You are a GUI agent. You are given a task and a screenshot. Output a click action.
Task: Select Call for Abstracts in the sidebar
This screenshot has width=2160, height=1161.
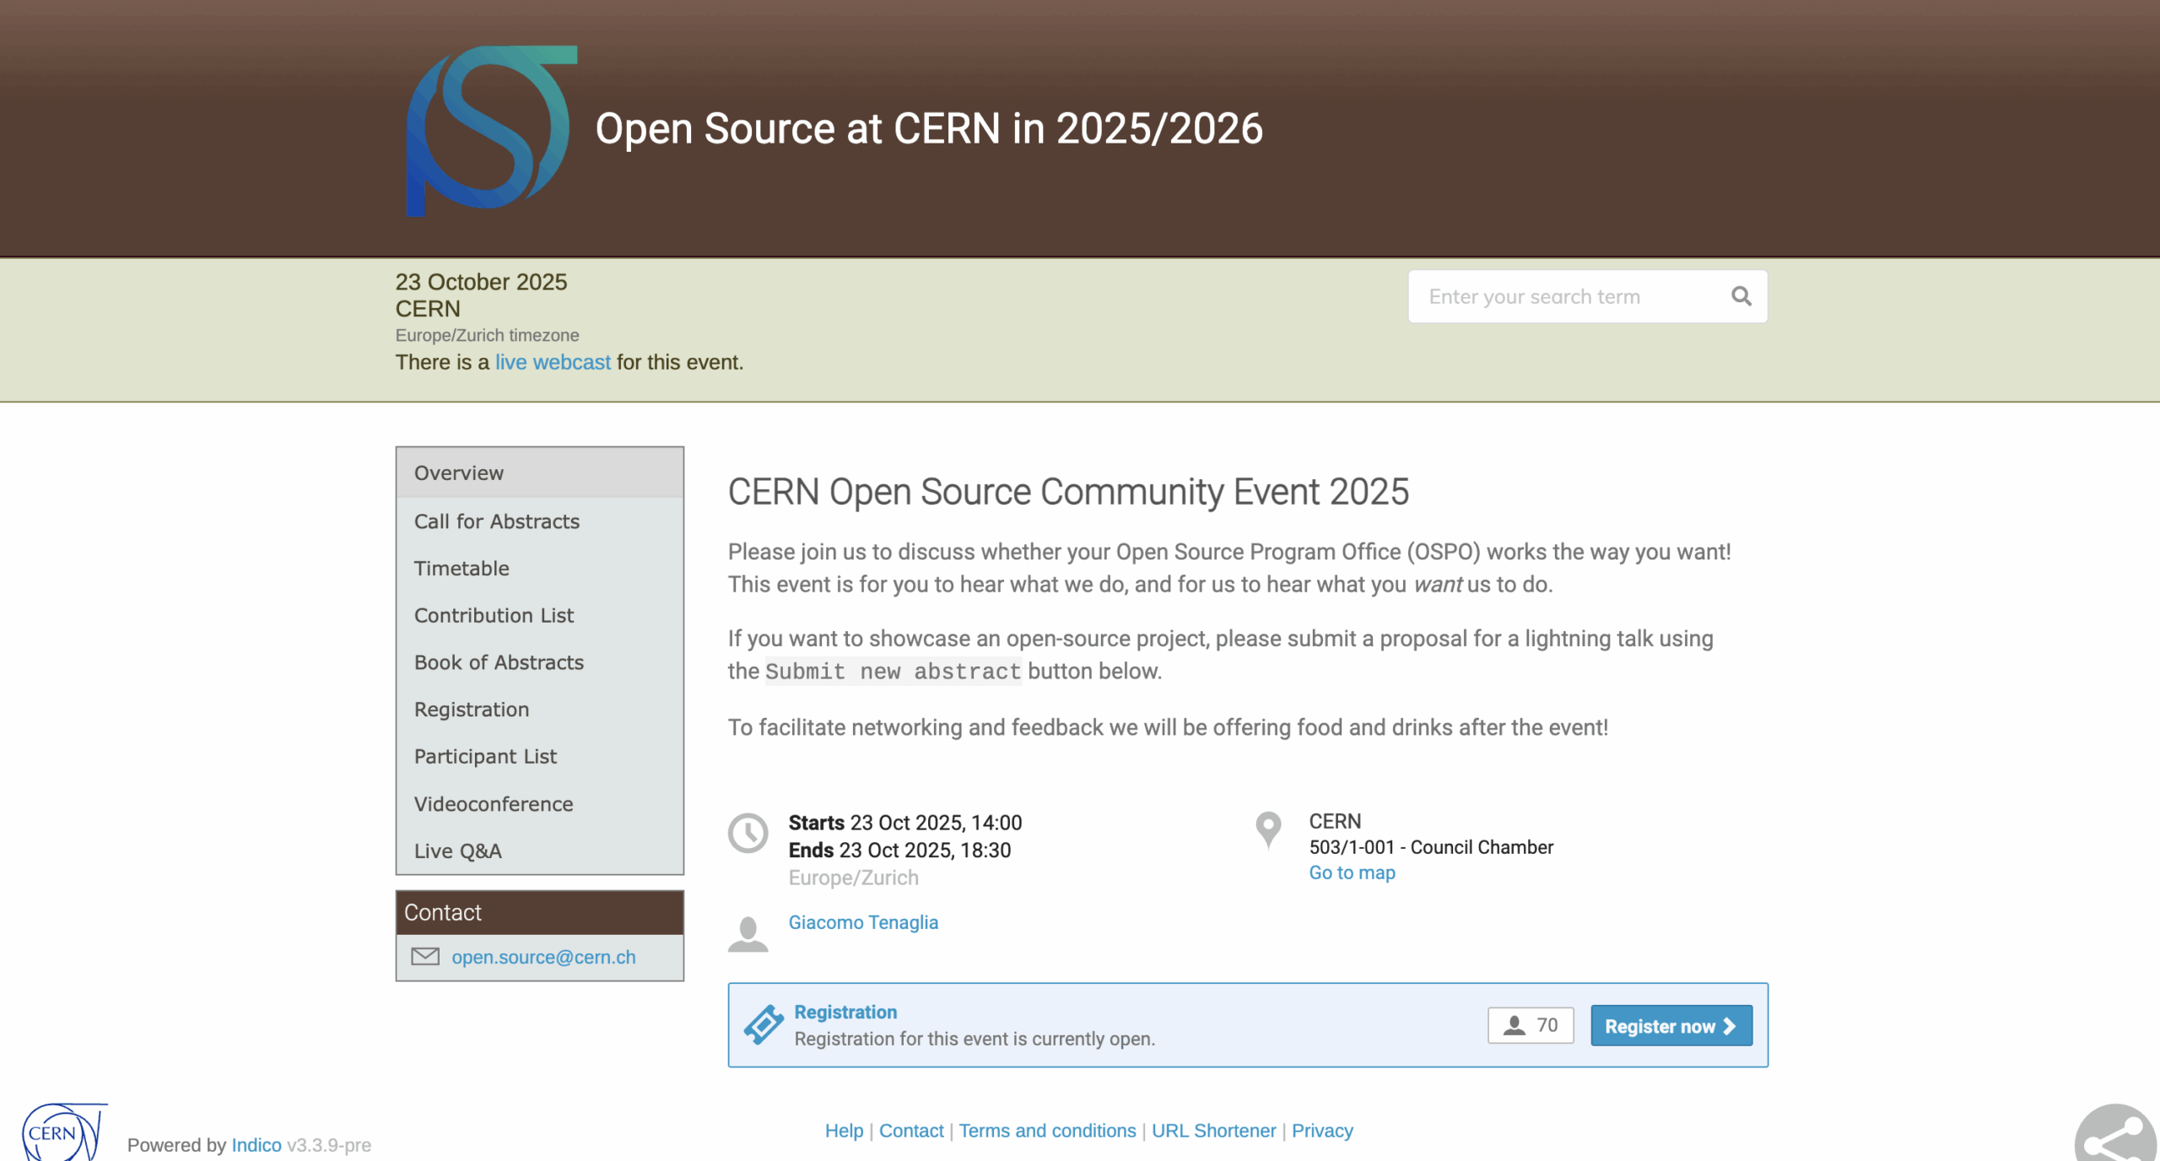497,521
